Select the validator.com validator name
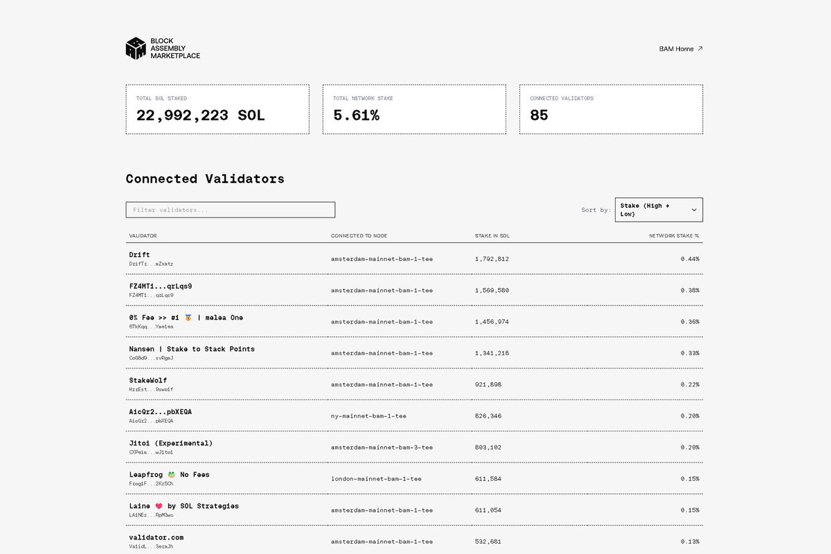This screenshot has height=554, width=831. (157, 537)
